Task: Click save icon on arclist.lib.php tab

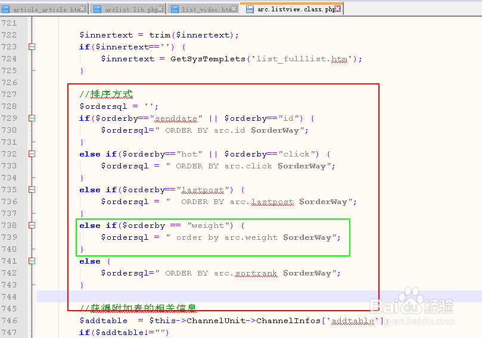Action: pos(98,9)
